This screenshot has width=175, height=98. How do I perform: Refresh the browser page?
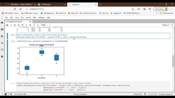(x=15, y=9)
